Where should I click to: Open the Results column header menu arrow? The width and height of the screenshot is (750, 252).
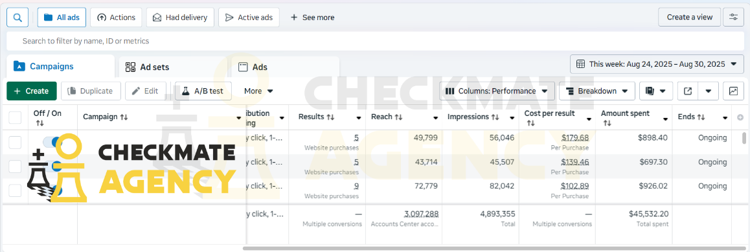358,118
